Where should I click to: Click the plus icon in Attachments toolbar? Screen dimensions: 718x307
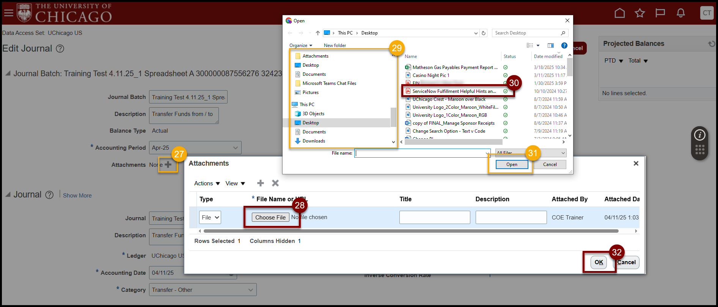click(260, 183)
